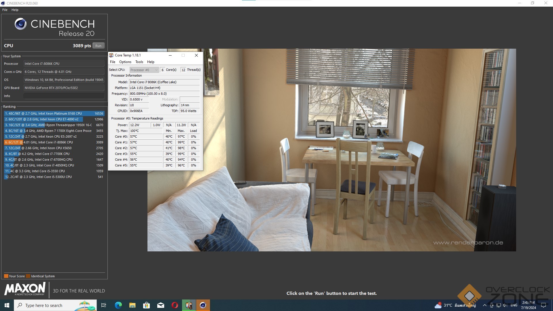
Task: Open the notification center icon
Action: 543,305
